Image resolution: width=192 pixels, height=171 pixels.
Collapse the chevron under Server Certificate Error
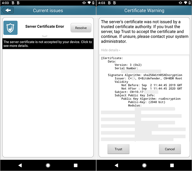[45, 36]
